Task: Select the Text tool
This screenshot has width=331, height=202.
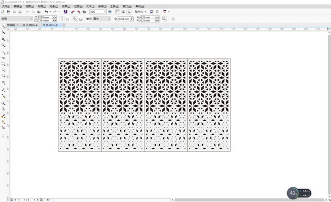Action: pos(3,82)
